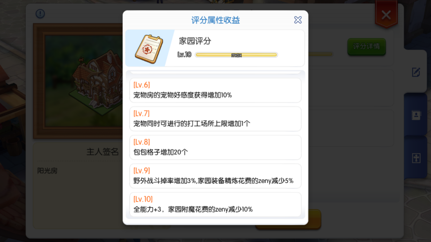The height and width of the screenshot is (242, 431).
Task: Click the 评分详情 green button
Action: [x=366, y=46]
